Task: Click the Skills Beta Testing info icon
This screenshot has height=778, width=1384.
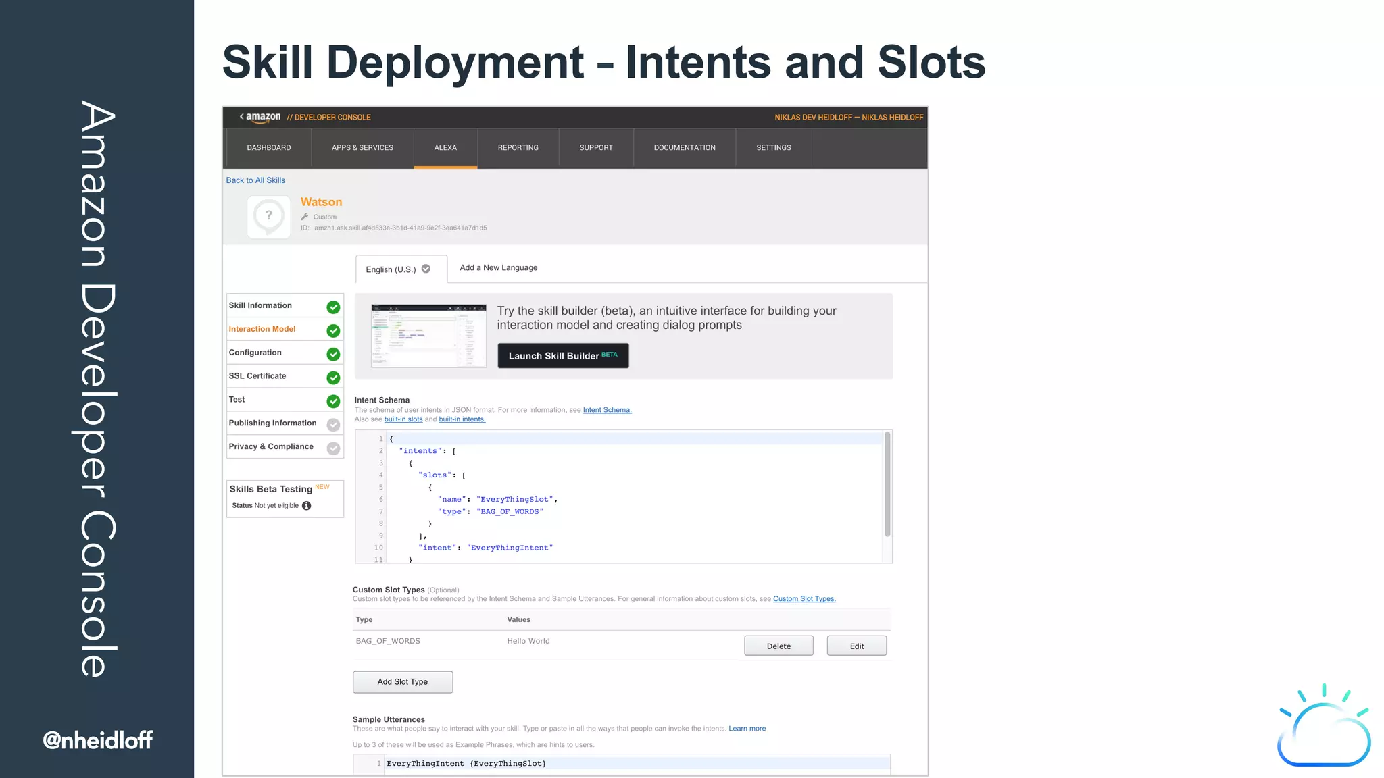Action: coord(307,506)
